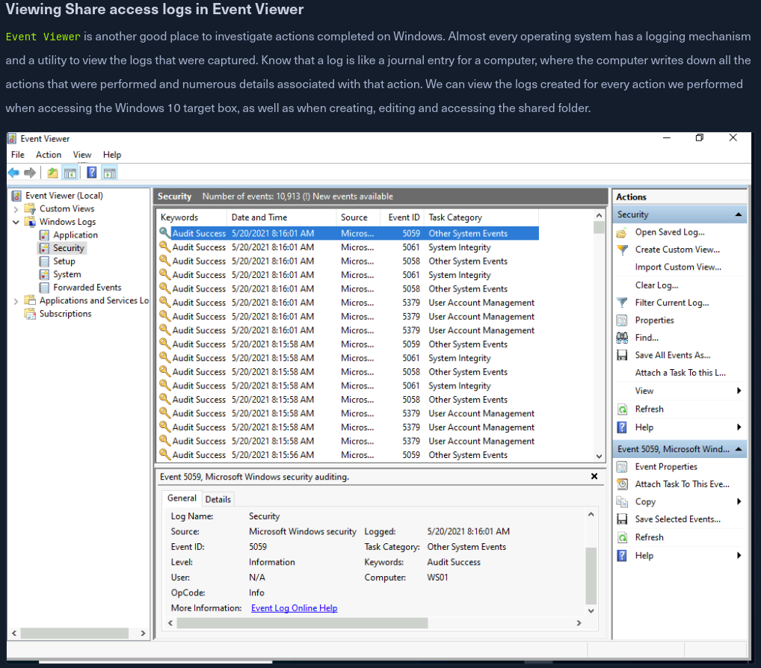Click the Find binoculars icon in Actions

622,338
